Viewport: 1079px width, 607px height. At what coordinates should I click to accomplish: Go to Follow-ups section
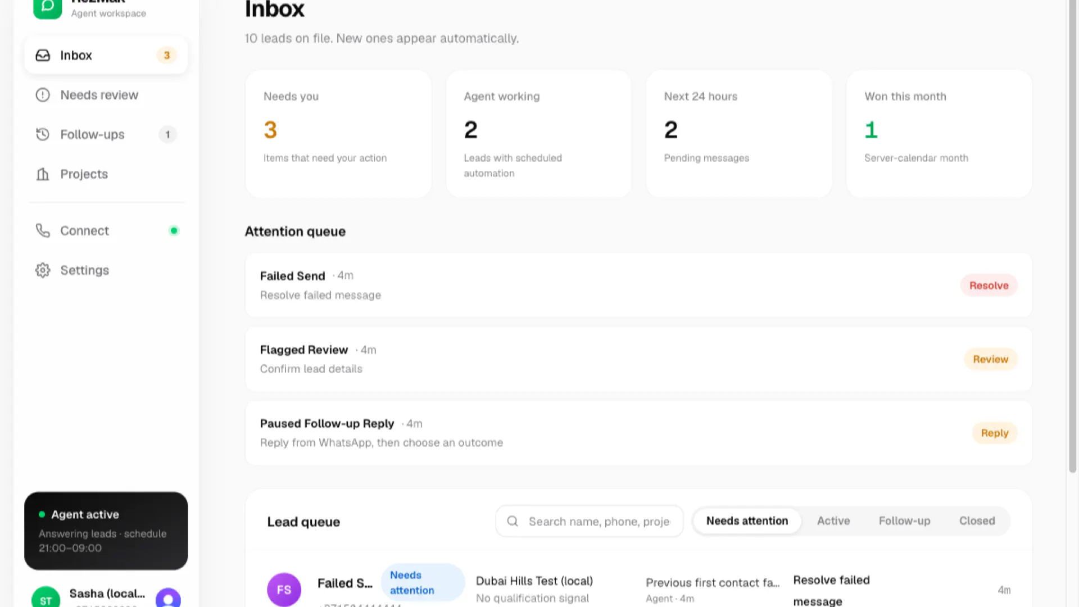106,134
